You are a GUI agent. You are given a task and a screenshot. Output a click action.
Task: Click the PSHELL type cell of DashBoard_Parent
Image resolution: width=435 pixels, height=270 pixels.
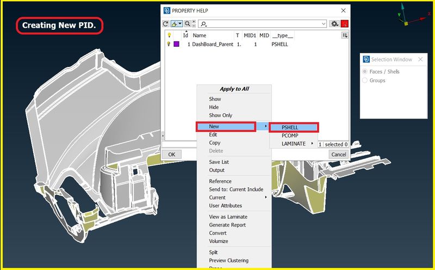point(279,44)
